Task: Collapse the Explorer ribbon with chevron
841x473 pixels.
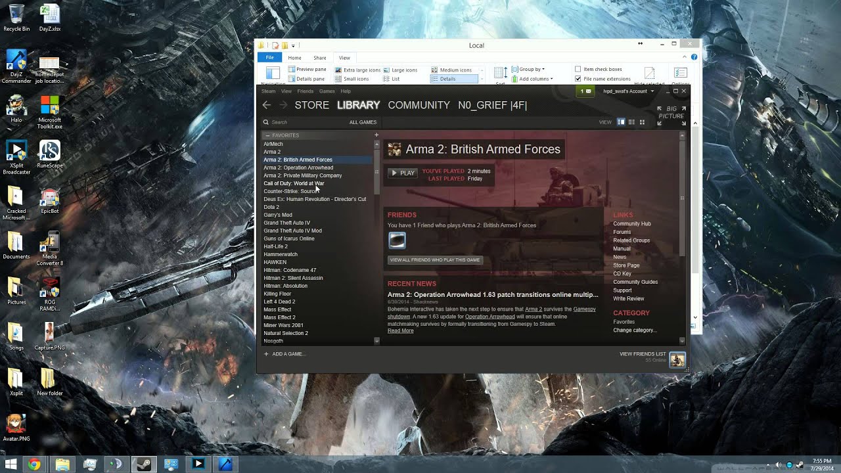Action: pos(685,57)
